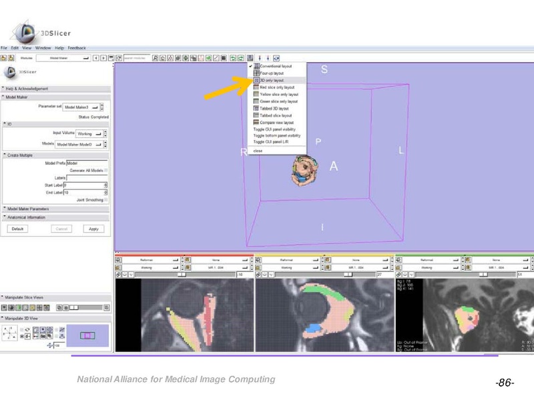
Task: Toggle Joint Smoothing checkbox
Action: (106, 199)
